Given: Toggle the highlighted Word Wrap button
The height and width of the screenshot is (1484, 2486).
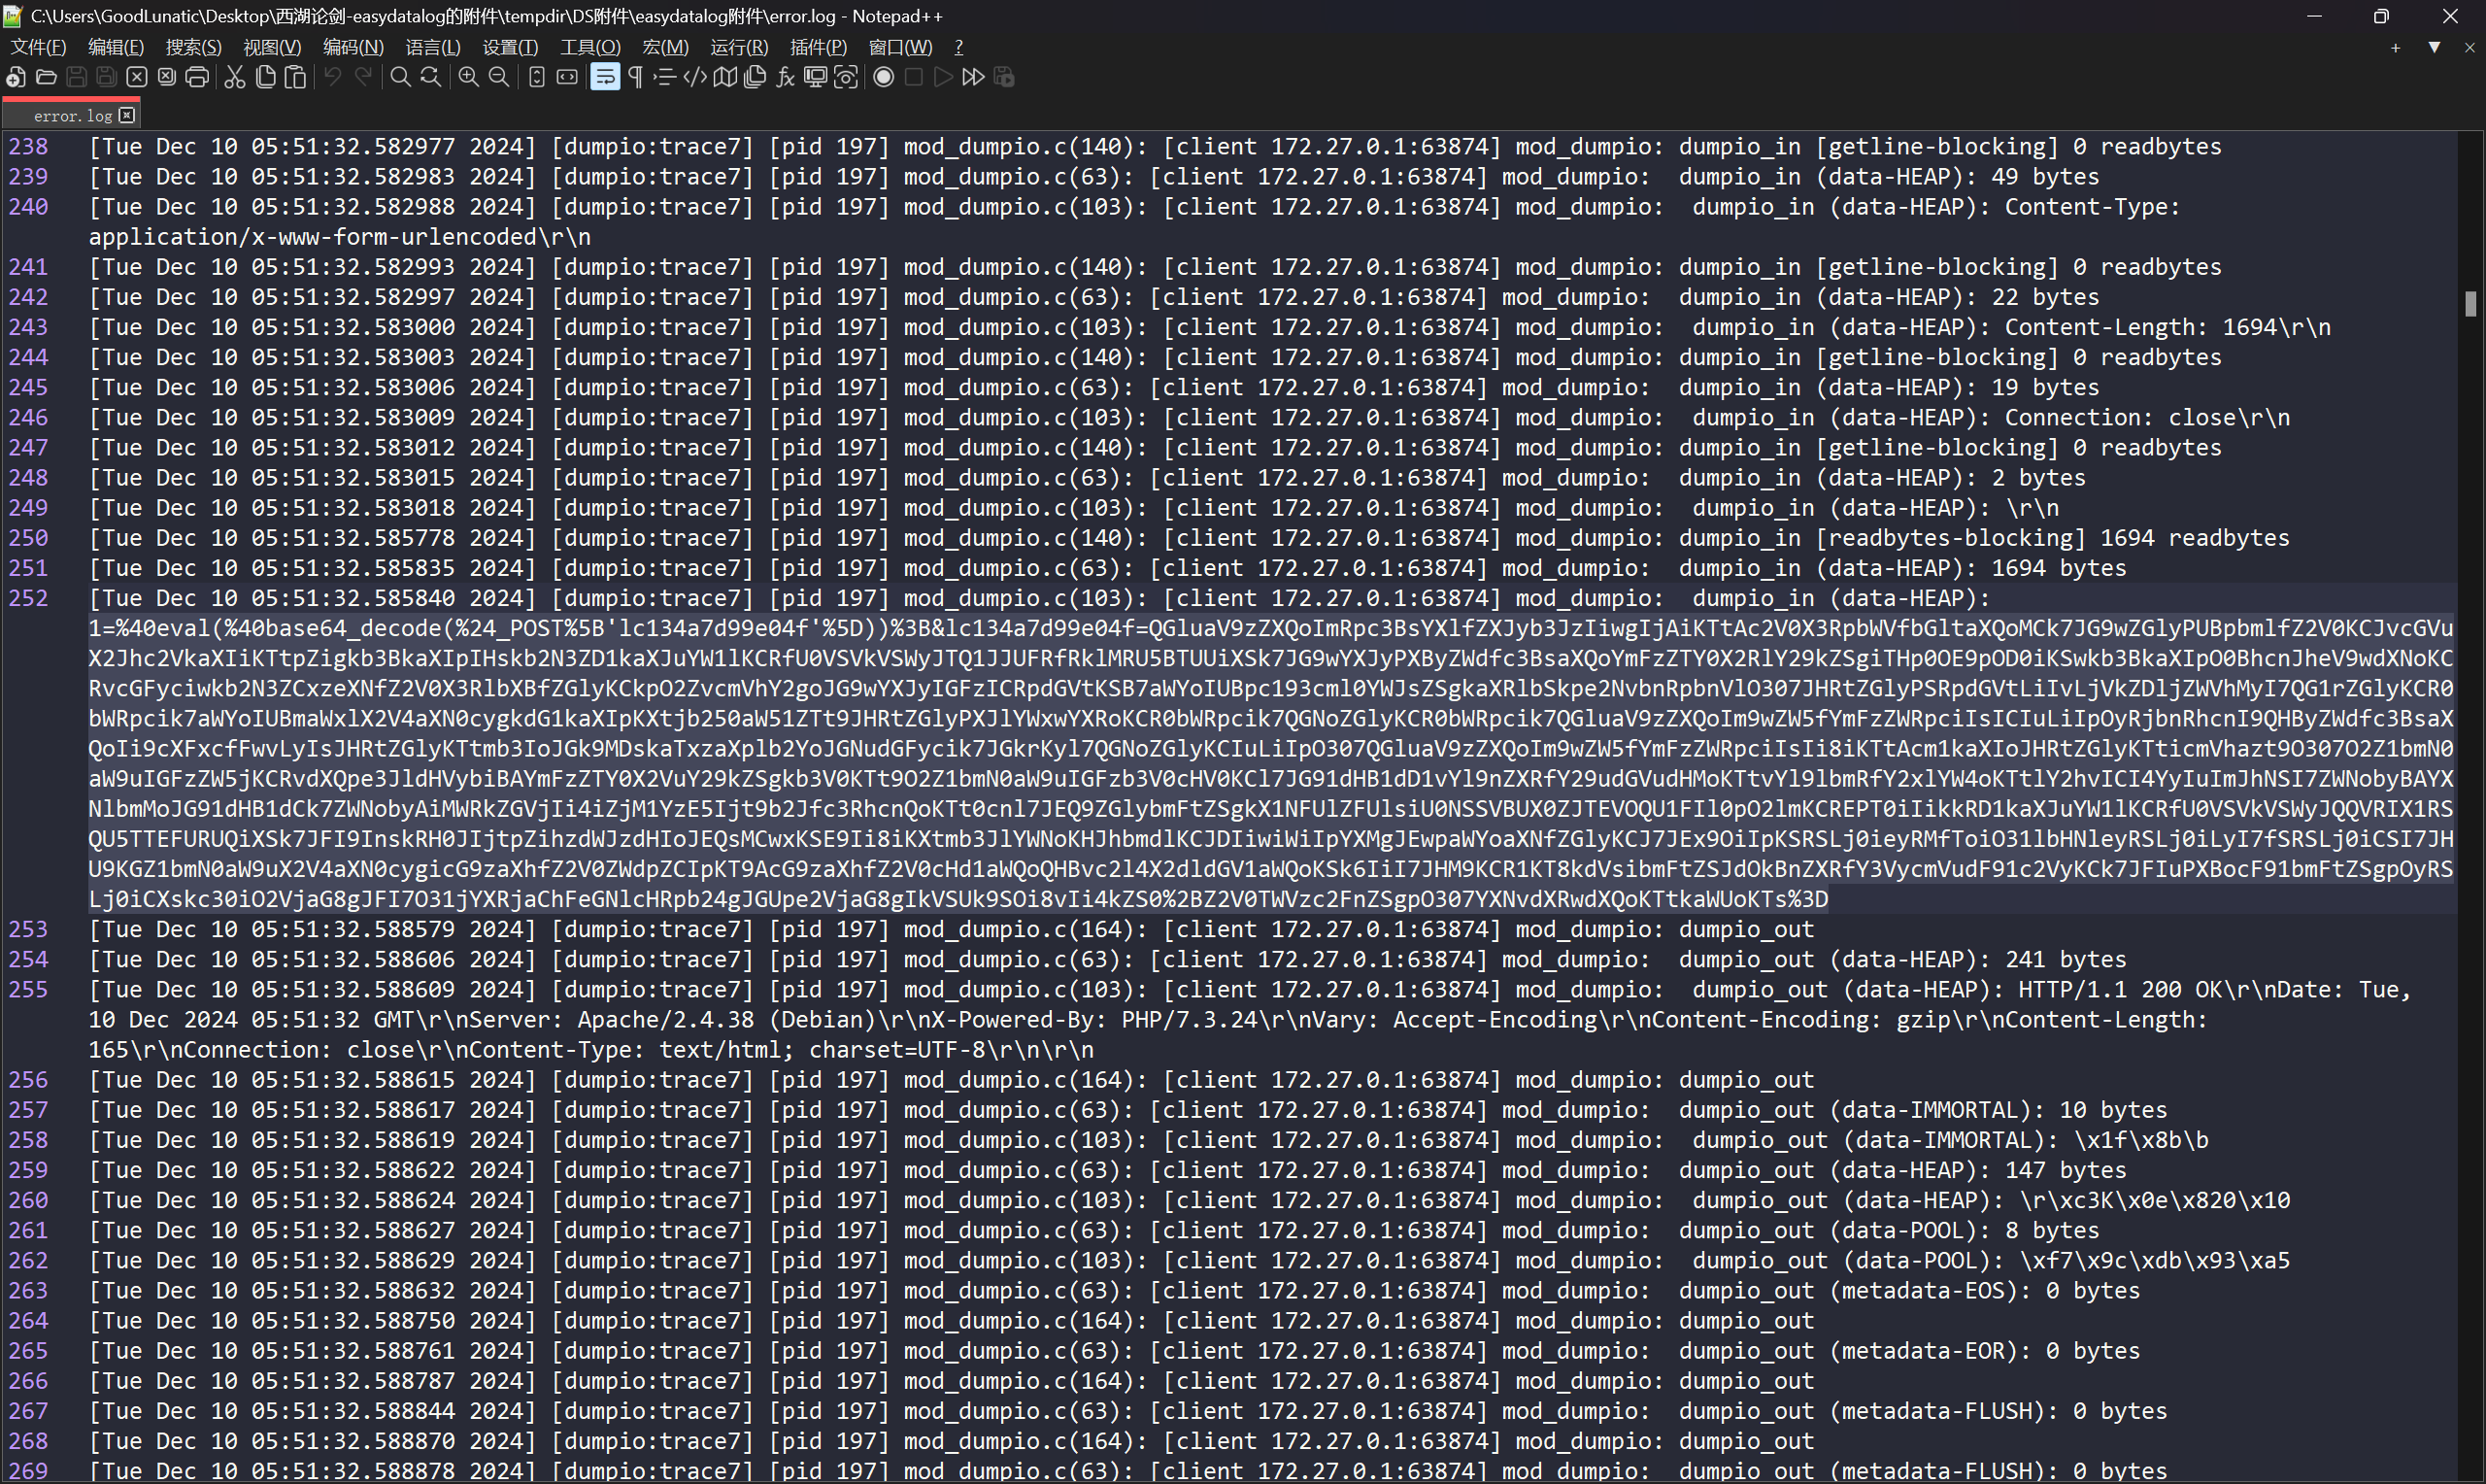Looking at the screenshot, I should pyautogui.click(x=605, y=77).
